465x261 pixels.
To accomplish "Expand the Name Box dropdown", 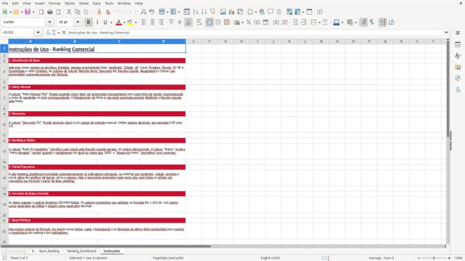I will click(x=38, y=33).
